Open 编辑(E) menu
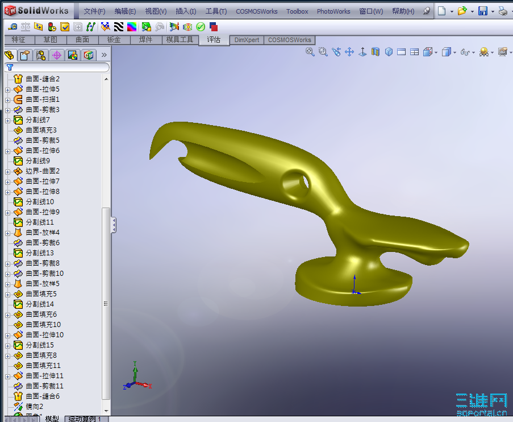The width and height of the screenshot is (513, 422). coord(125,11)
